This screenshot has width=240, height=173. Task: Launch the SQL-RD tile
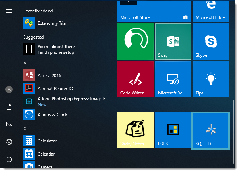211,130
